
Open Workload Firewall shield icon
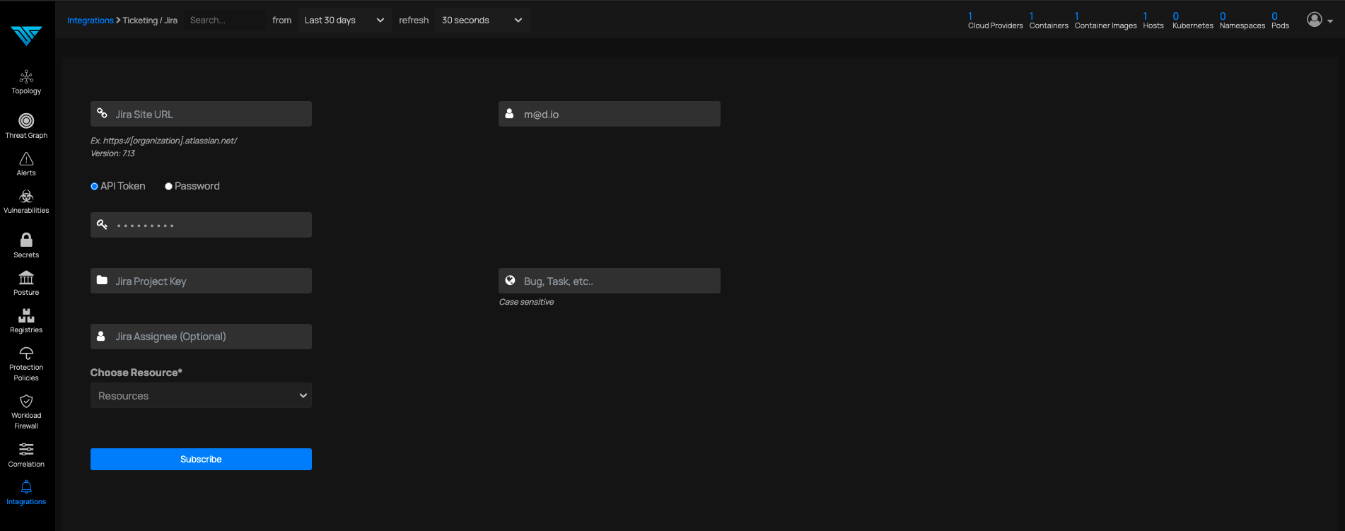(26, 401)
